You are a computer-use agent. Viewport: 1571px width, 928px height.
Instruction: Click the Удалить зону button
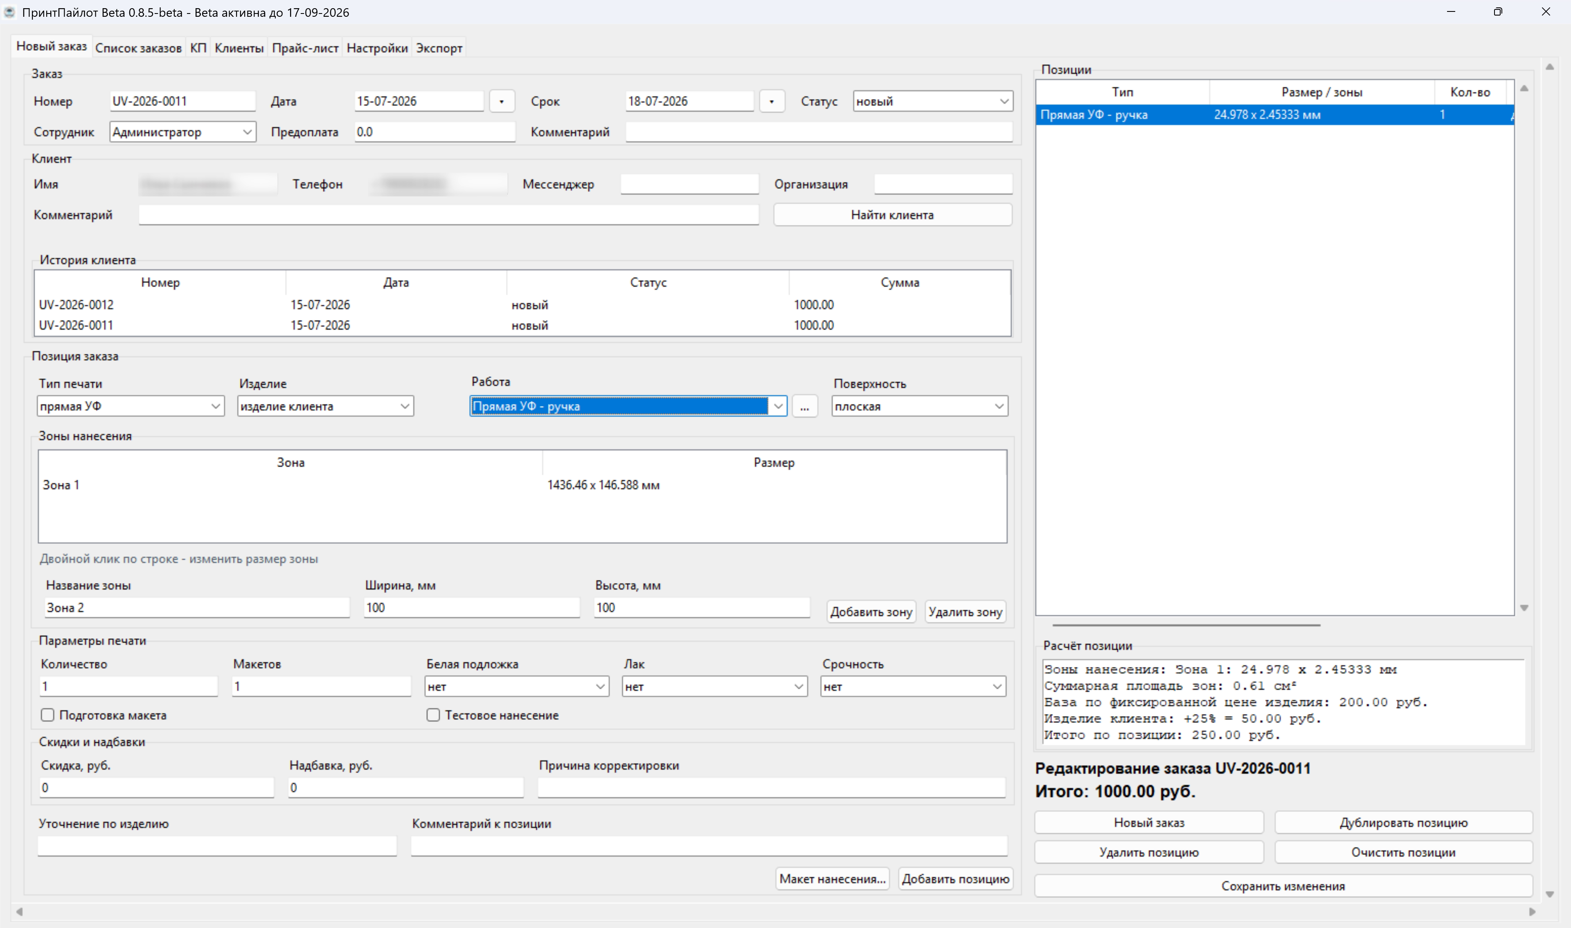pos(965,612)
